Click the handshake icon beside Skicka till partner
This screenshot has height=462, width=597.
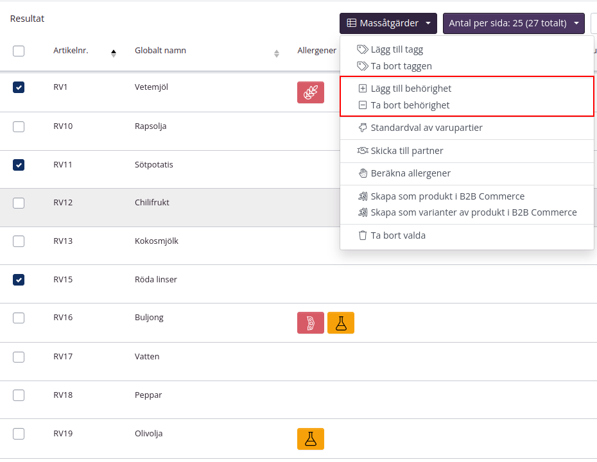(x=363, y=151)
